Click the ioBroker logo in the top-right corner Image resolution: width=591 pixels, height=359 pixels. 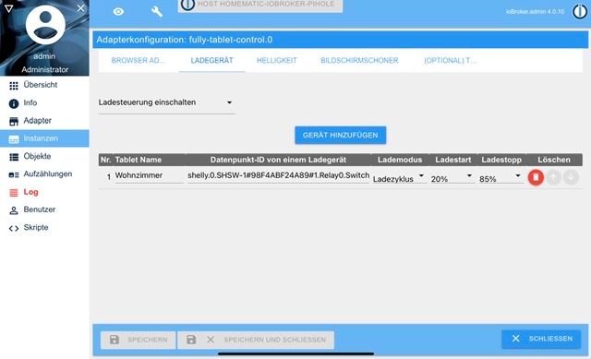(580, 12)
